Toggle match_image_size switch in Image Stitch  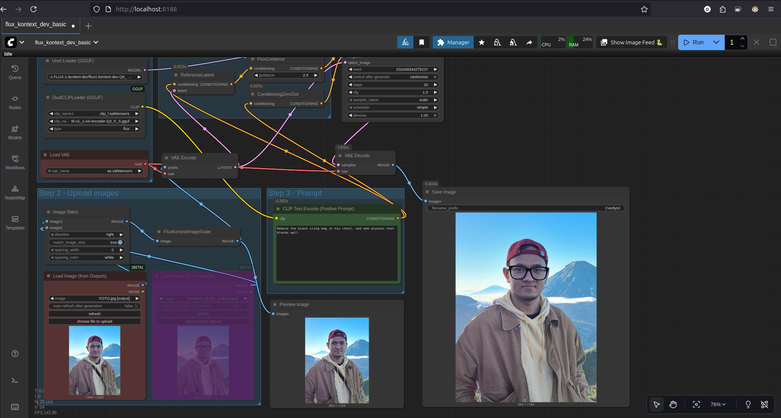click(x=120, y=242)
